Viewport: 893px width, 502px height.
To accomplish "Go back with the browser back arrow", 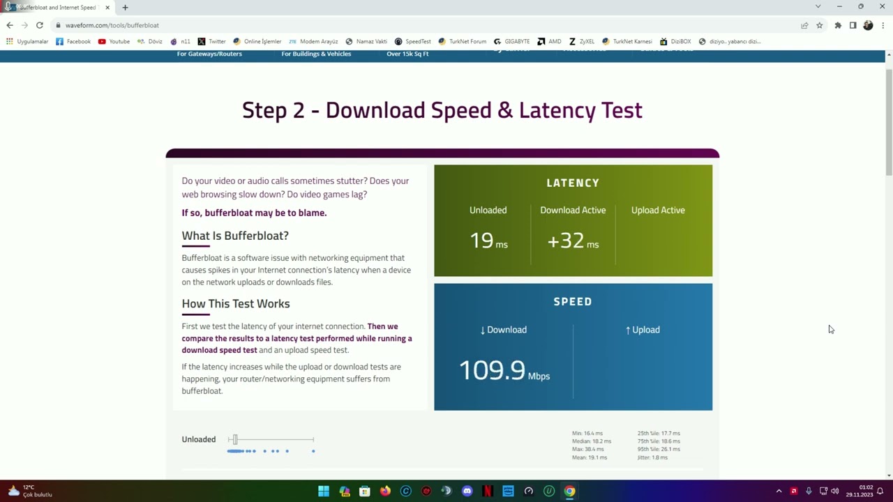I will [x=10, y=25].
